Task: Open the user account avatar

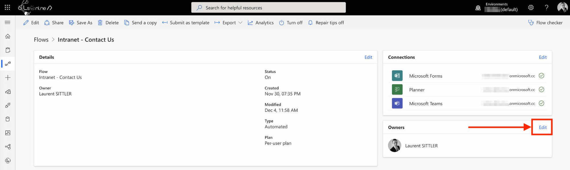Action: click(562, 7)
